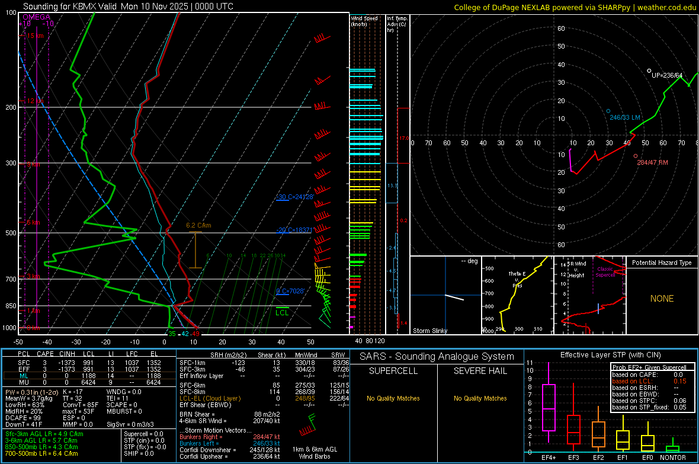Click the "1km & 6km AGL Wind Barbs" caption

[315, 453]
